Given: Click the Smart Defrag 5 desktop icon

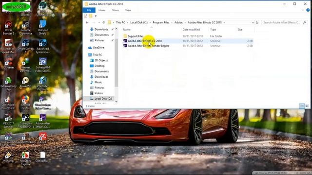Looking at the screenshot, I should [x=25, y=46].
